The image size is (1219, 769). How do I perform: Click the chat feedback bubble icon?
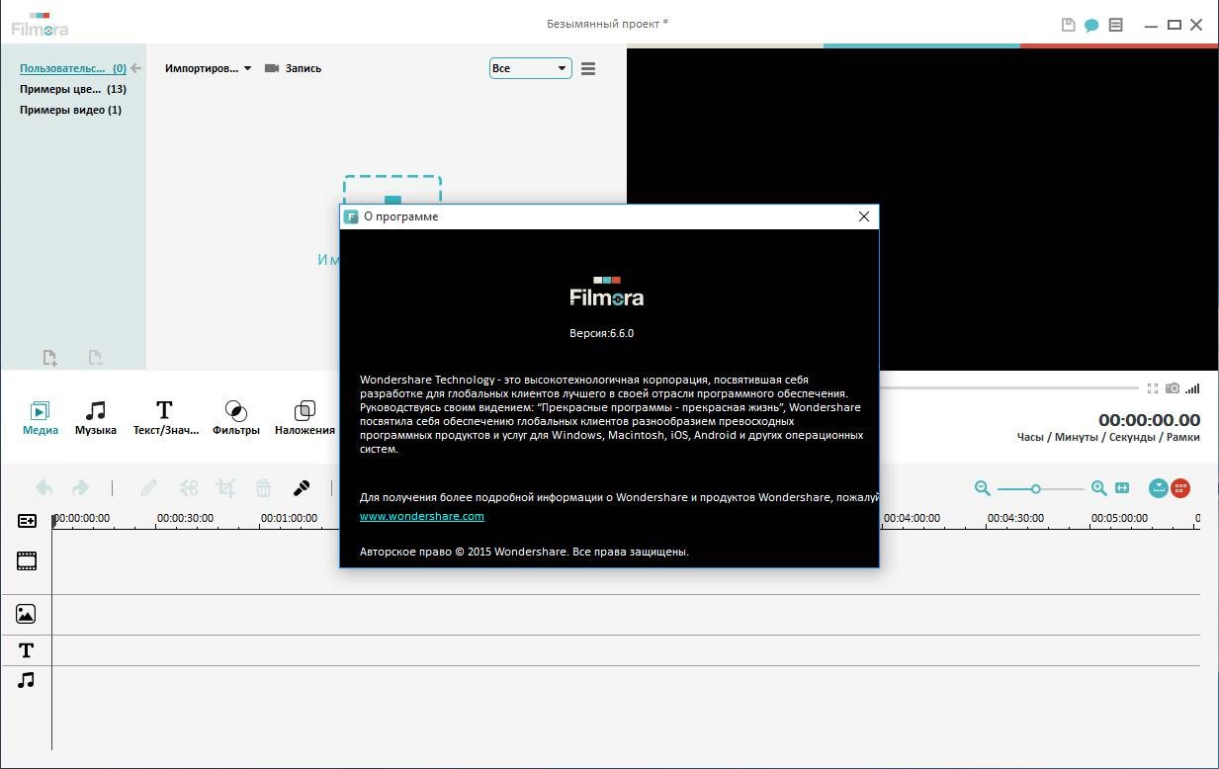[x=1091, y=25]
